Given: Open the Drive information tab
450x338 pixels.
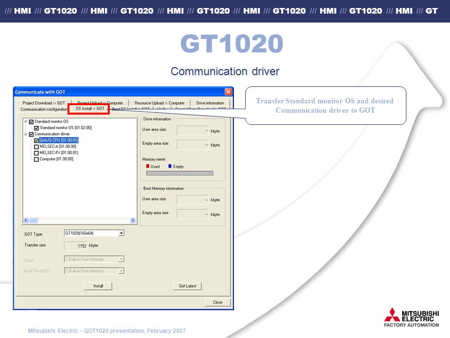Looking at the screenshot, I should point(210,103).
